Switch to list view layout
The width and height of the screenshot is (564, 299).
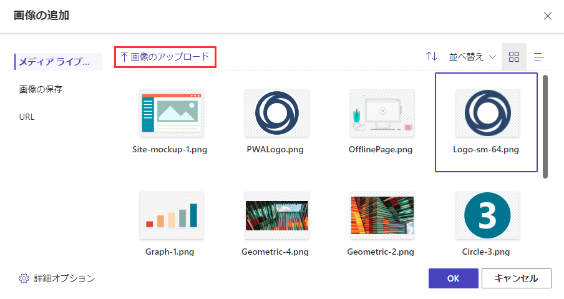(x=539, y=57)
